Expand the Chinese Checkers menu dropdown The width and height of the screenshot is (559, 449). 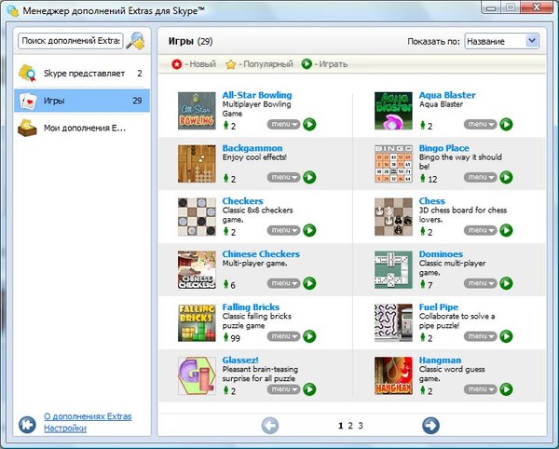click(x=284, y=283)
